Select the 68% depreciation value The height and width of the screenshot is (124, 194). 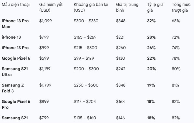pos(176,21)
